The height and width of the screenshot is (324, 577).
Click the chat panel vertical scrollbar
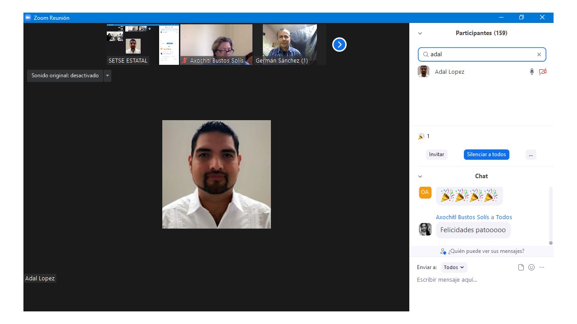(550, 216)
